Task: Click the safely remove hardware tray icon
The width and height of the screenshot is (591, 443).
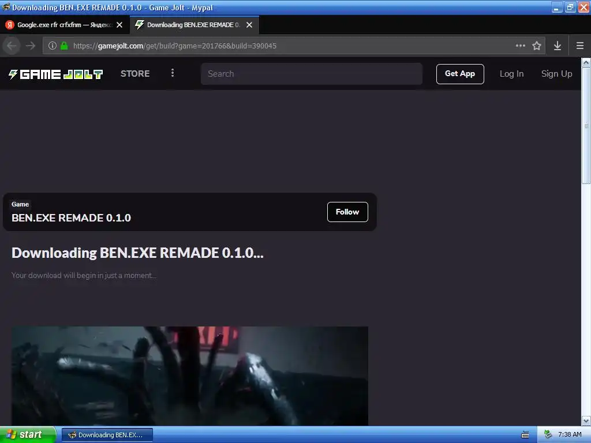Action: [548, 434]
